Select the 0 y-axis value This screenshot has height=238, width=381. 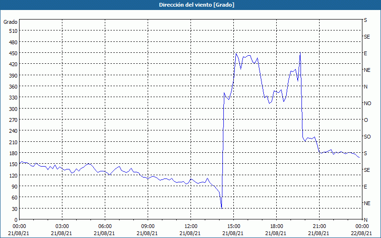click(16, 220)
